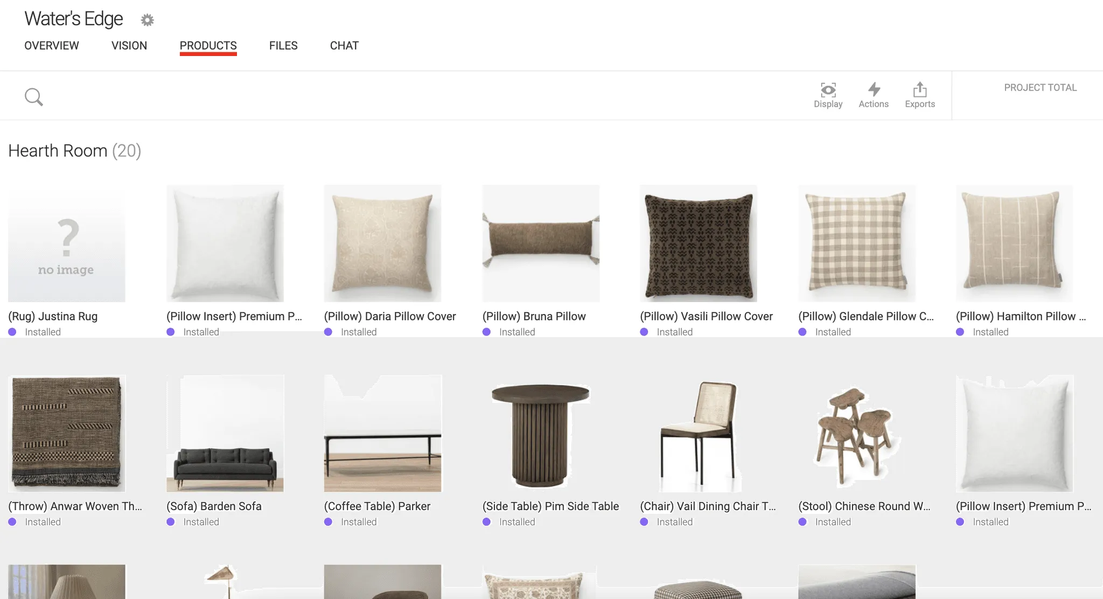Open the Parker coffee table thumbnail

point(383,434)
